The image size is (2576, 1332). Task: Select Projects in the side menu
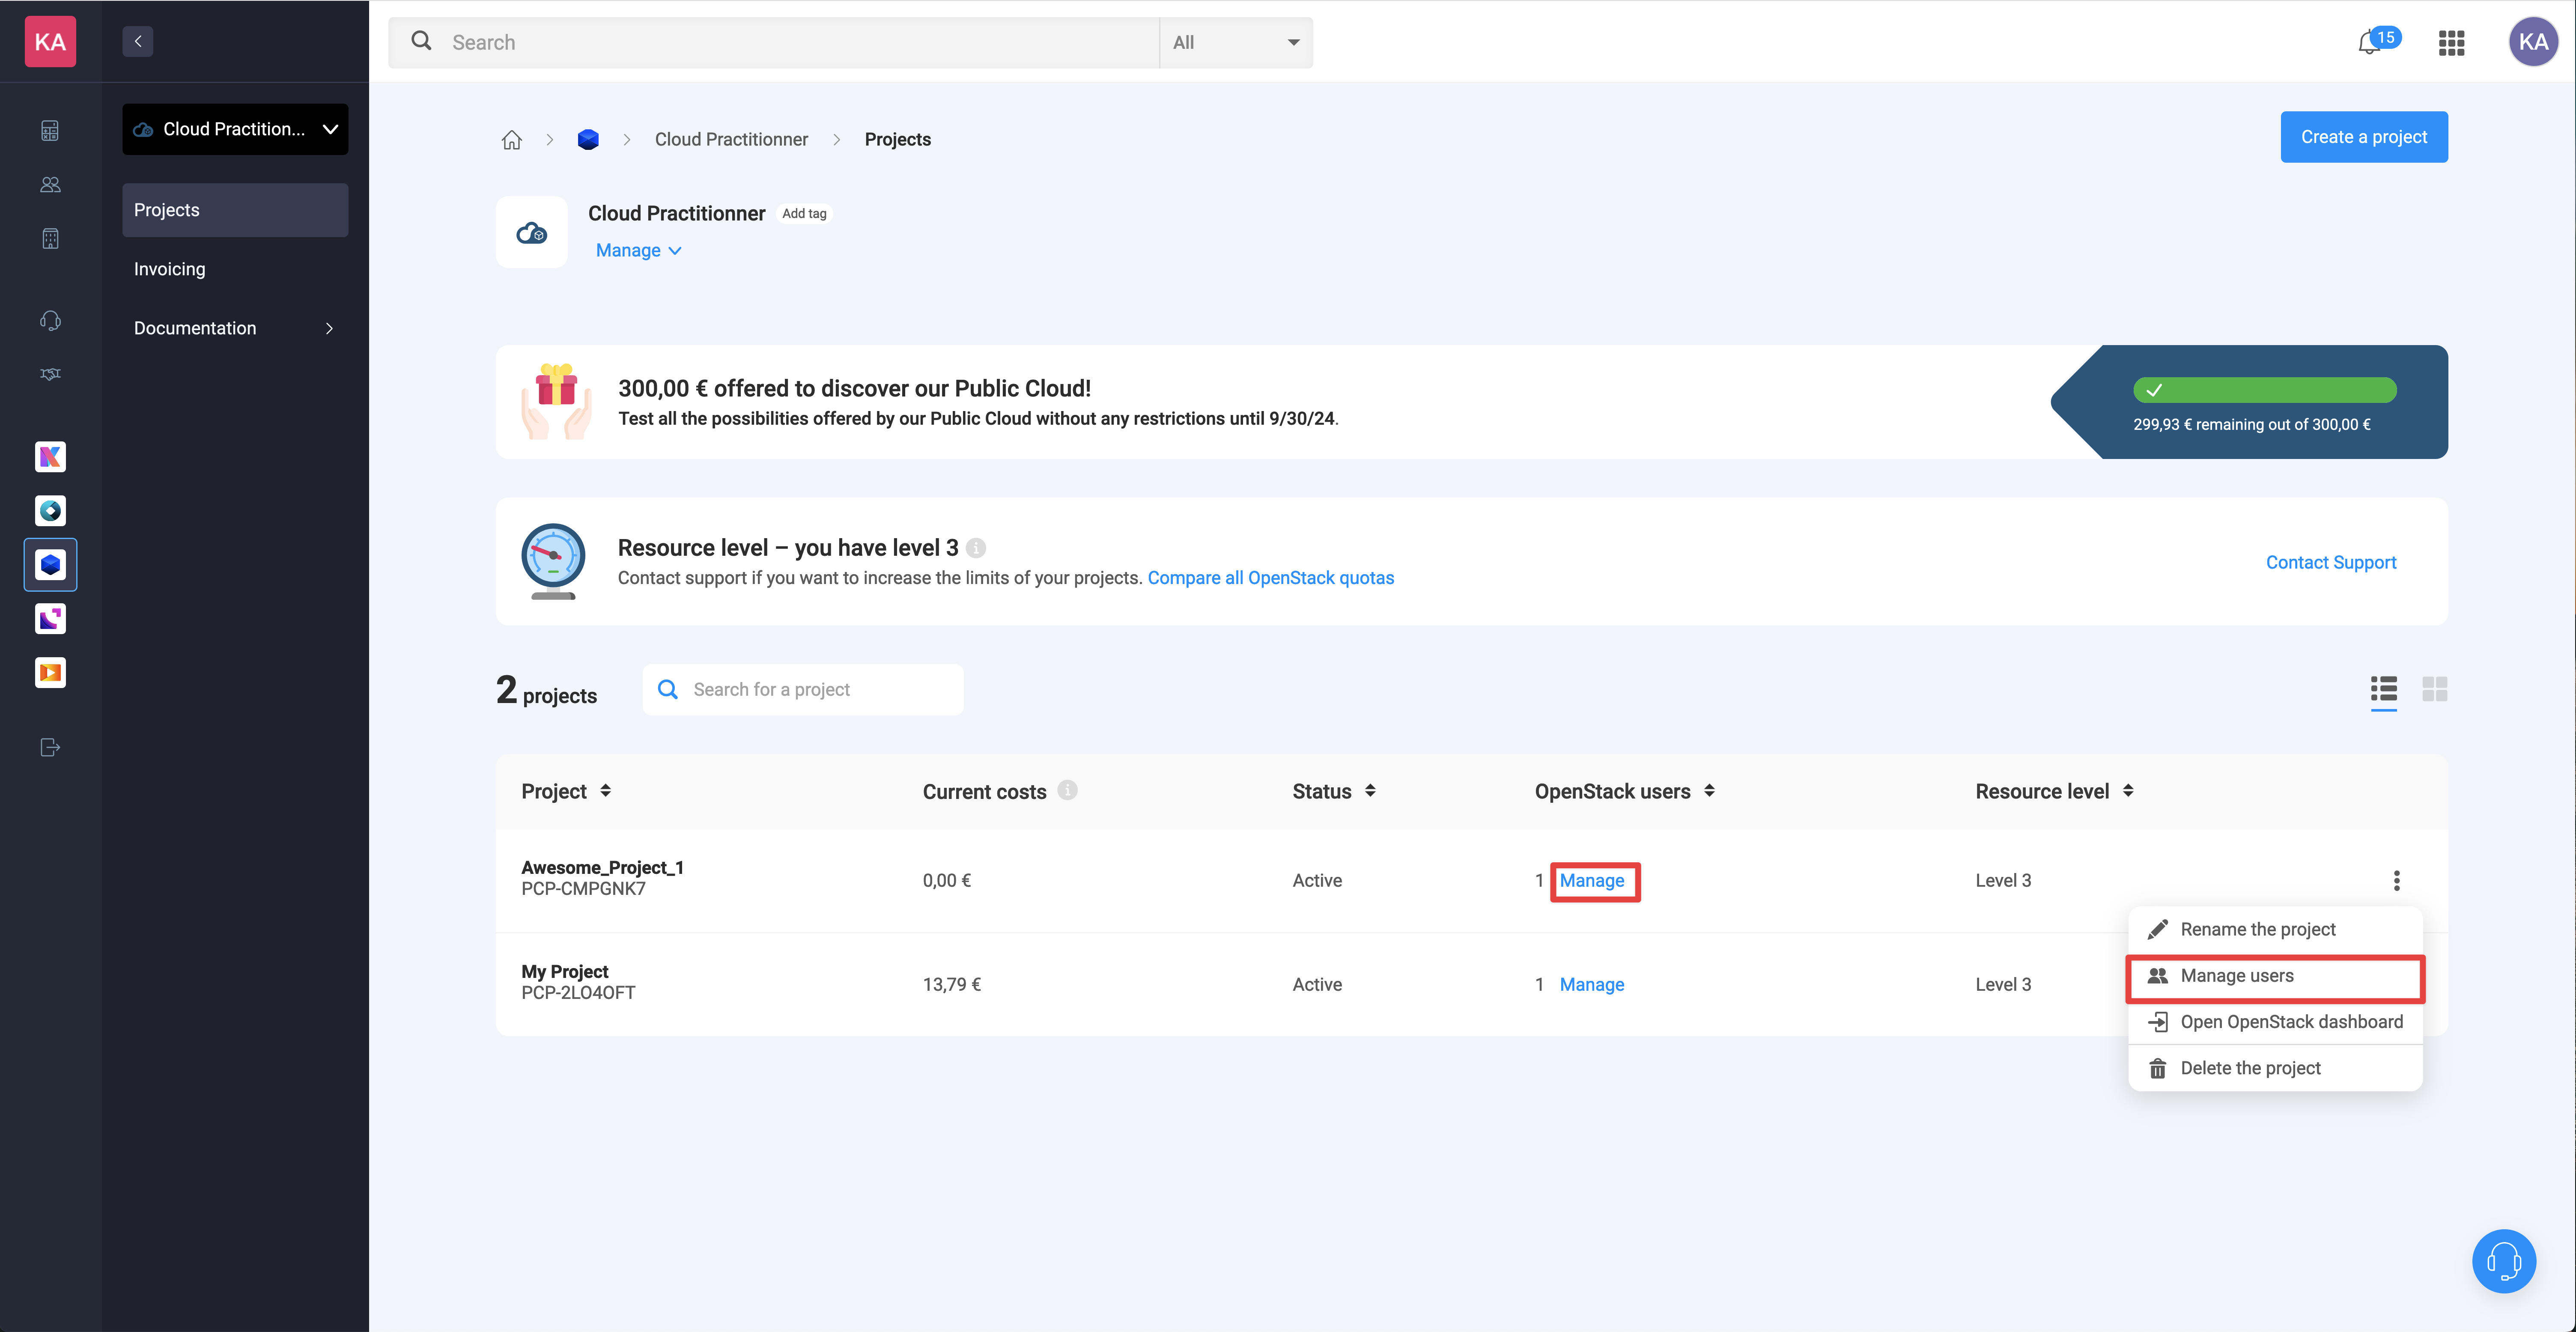pyautogui.click(x=235, y=210)
